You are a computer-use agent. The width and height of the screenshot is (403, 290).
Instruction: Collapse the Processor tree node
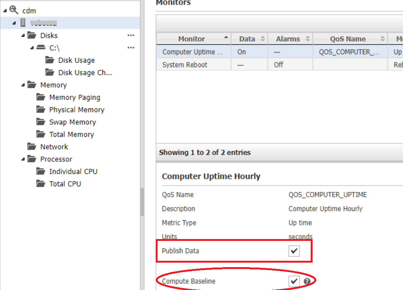tap(23, 159)
